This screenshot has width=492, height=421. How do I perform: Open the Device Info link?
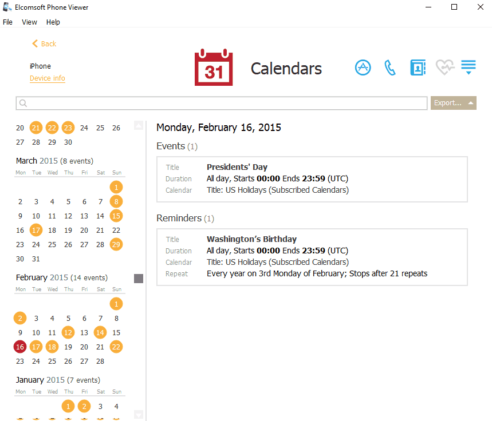(48, 78)
